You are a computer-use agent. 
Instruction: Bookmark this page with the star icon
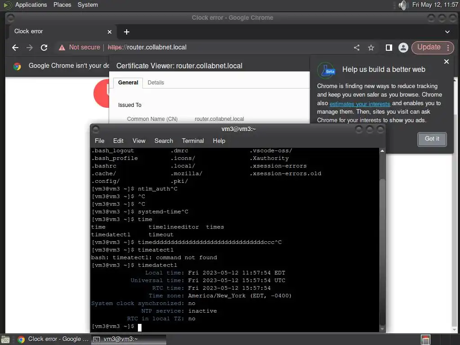[371, 48]
